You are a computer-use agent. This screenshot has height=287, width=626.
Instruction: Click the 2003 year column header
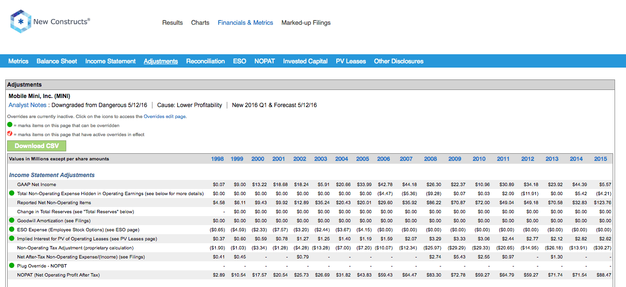coord(321,159)
